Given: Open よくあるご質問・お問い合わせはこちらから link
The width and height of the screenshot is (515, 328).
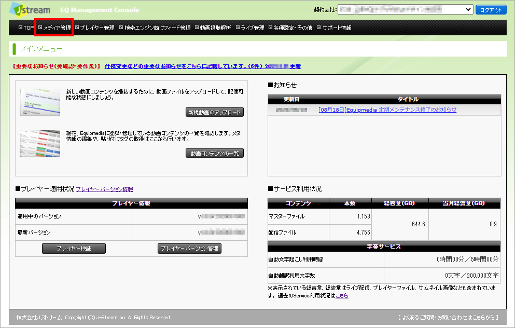Looking at the screenshot, I should [448, 317].
